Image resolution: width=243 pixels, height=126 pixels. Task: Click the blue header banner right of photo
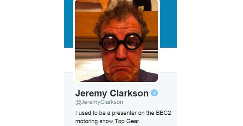coord(168,24)
